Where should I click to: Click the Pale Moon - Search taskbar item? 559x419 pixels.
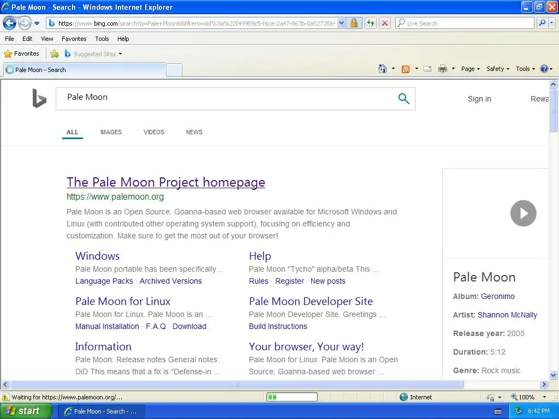click(x=101, y=411)
